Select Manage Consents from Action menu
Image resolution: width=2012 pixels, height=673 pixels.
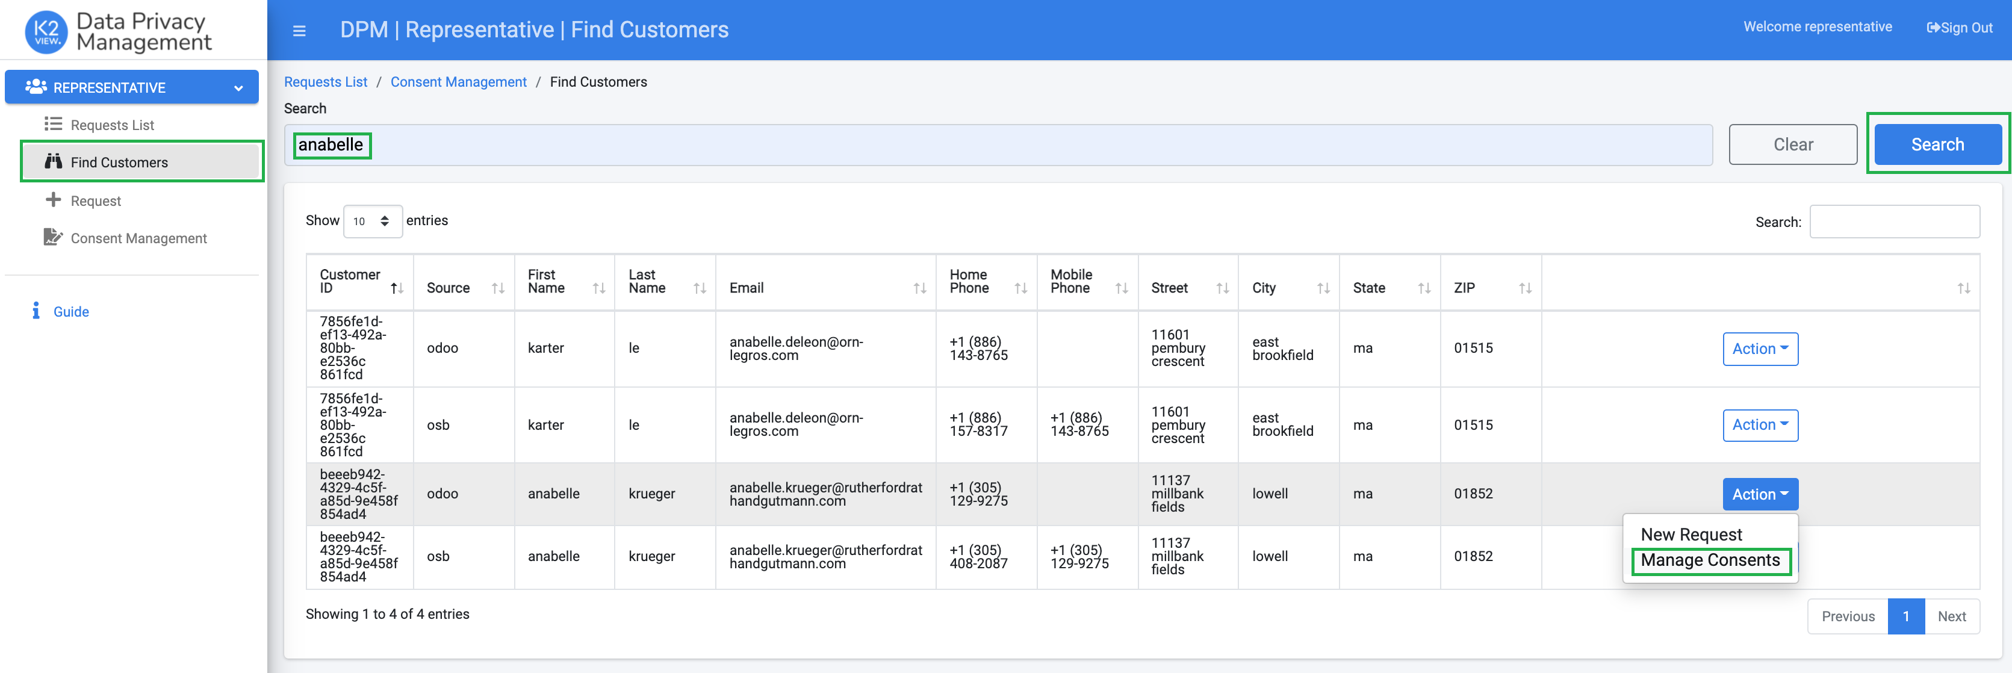click(x=1710, y=560)
